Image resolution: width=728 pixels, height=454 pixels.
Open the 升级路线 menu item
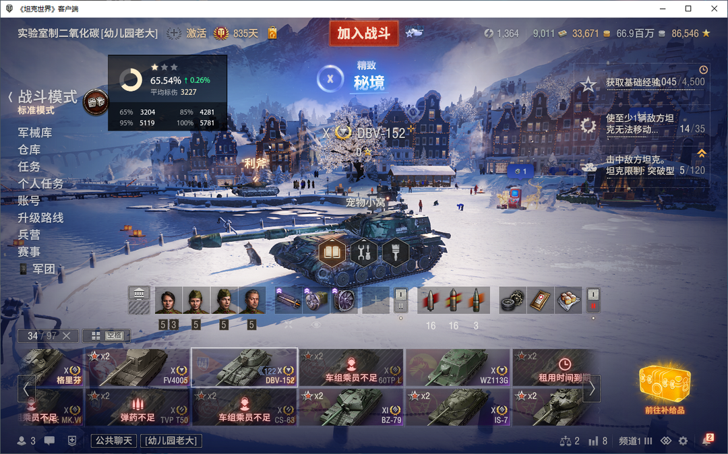[40, 218]
